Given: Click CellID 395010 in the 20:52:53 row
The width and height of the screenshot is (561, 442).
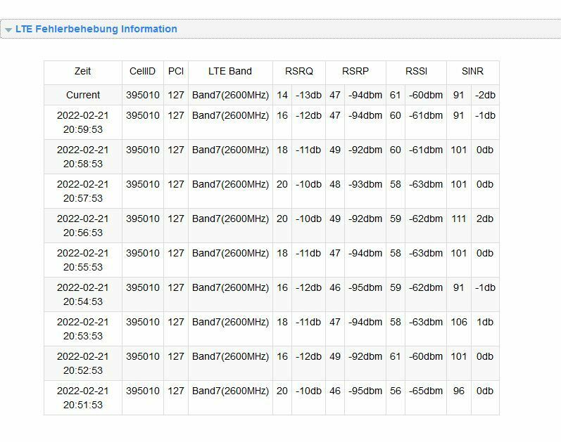Looking at the screenshot, I should point(142,356).
